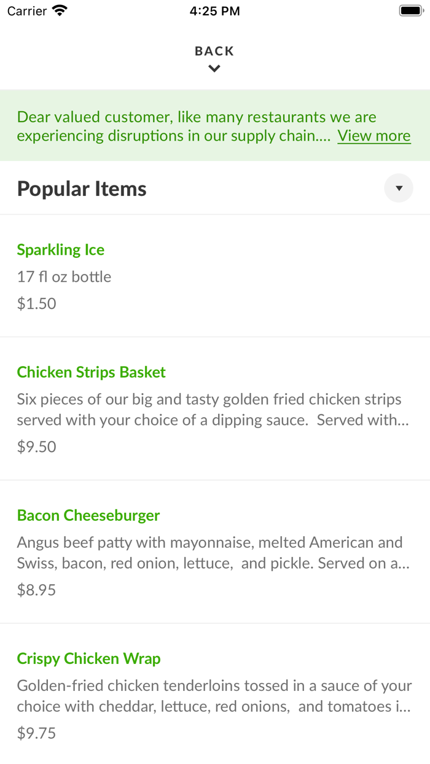Tap the clock showing 4:25 PM
The height and width of the screenshot is (764, 430).
[x=215, y=10]
